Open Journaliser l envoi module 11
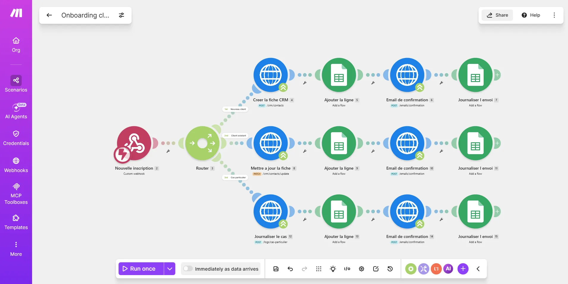Screen dimensions: 568x284 [476, 143]
